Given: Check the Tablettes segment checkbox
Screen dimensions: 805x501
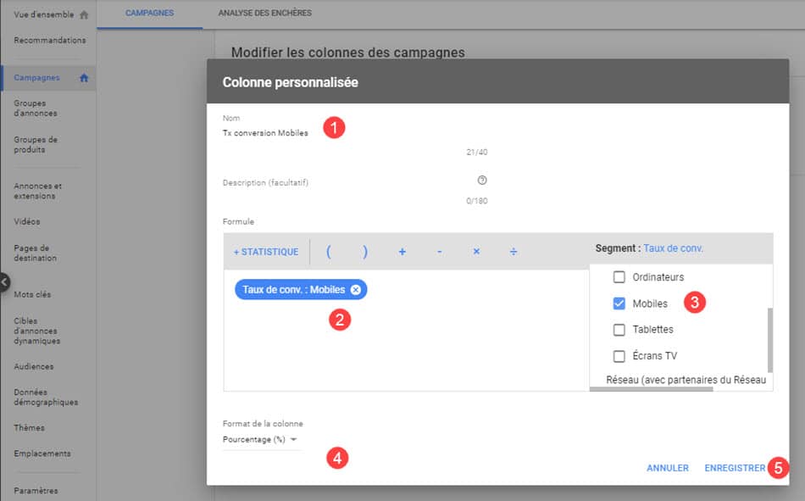Looking at the screenshot, I should coord(619,330).
